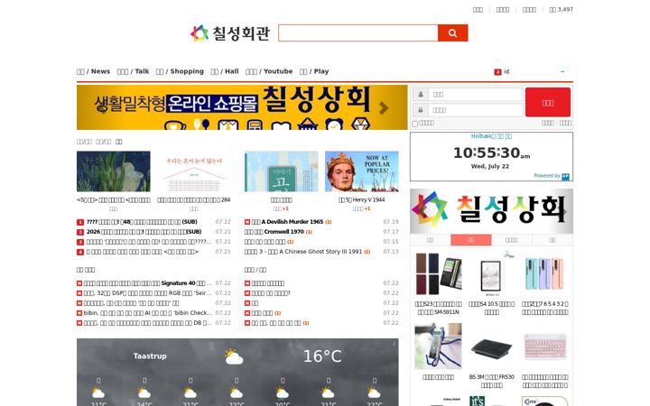Click the Holbæk time link
The height and width of the screenshot is (406, 650).
pyautogui.click(x=491, y=136)
